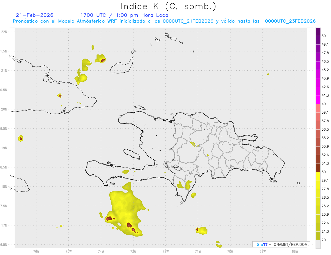Click the latitude label '18N'
331x255 pixels.
coord(4,187)
